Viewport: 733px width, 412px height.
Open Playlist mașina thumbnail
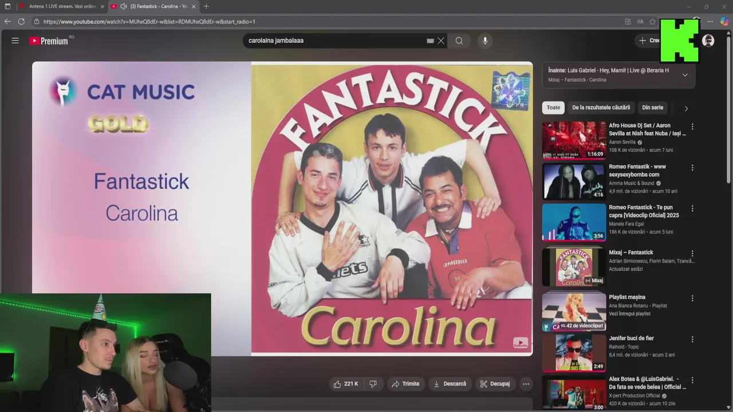tap(574, 312)
